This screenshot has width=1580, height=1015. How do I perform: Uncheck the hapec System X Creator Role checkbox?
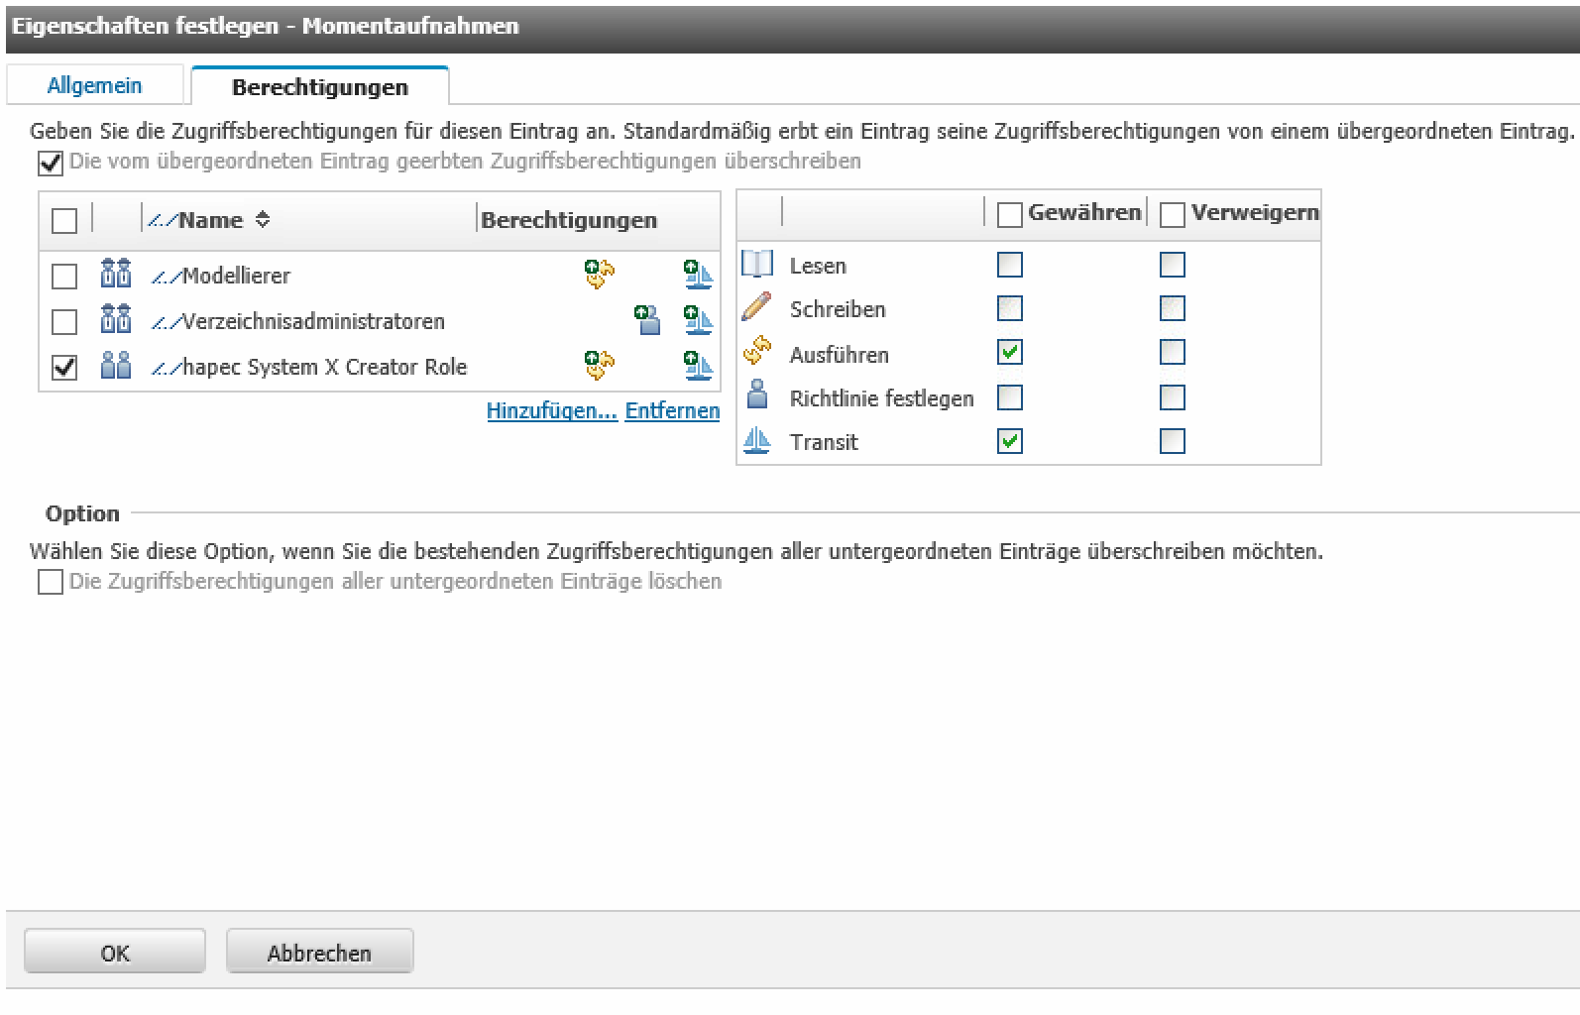tap(64, 367)
